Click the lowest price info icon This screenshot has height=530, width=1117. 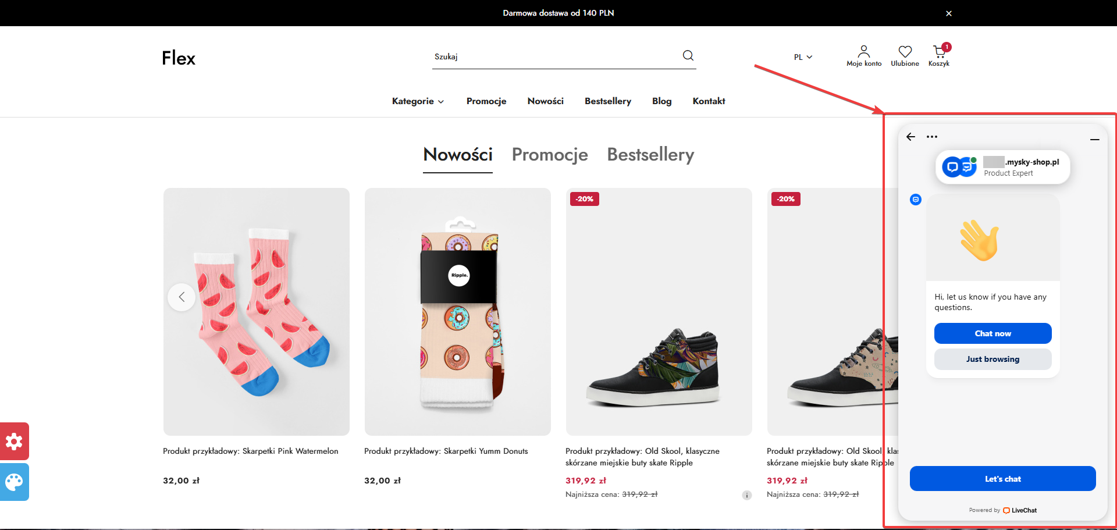click(747, 495)
